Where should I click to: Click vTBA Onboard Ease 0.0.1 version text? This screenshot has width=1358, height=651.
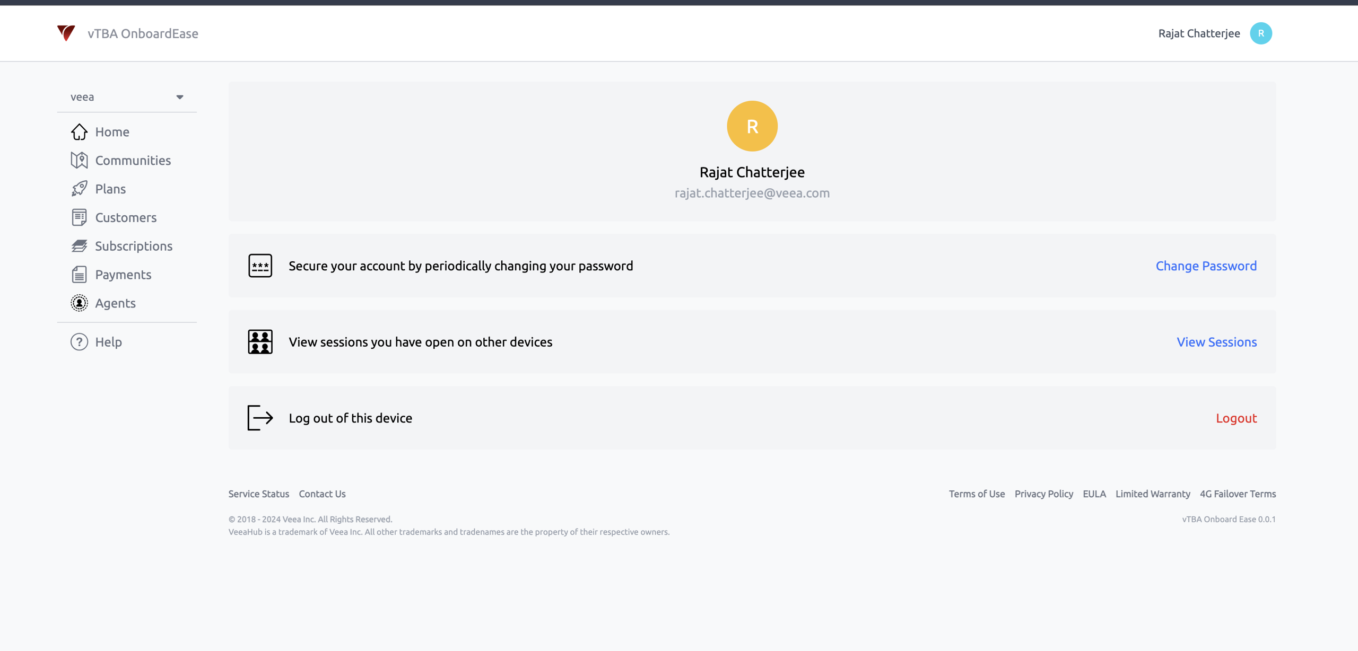click(1229, 519)
